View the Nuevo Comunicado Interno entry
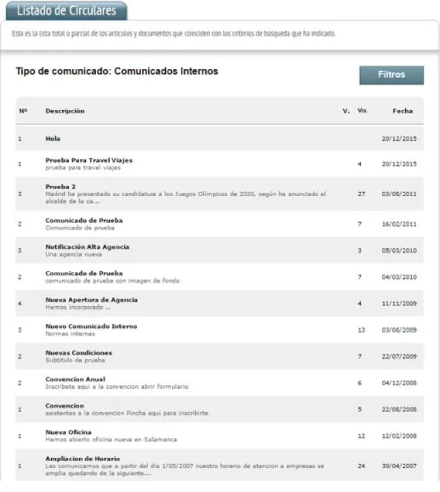440x492 pixels. click(91, 326)
